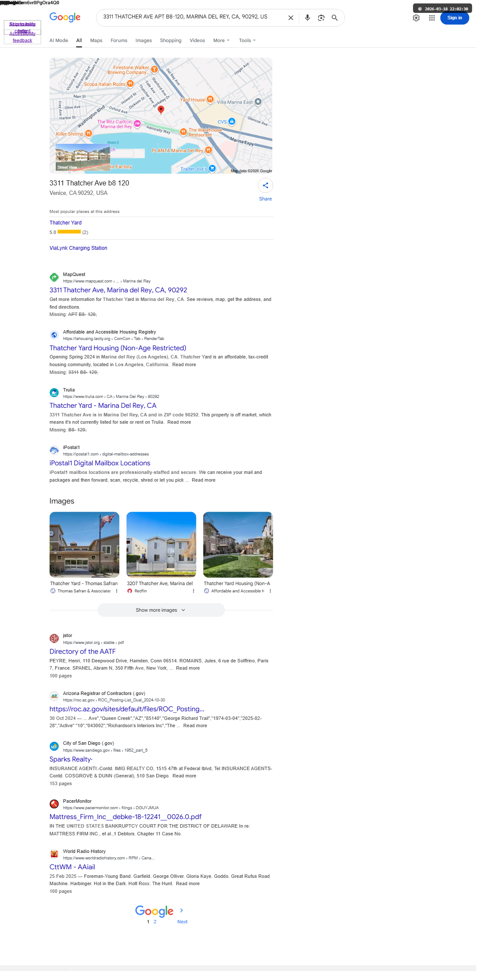This screenshot has height=971, width=482.
Task: Click Firestone Walker Brewing Company map marker
Action: click(154, 69)
